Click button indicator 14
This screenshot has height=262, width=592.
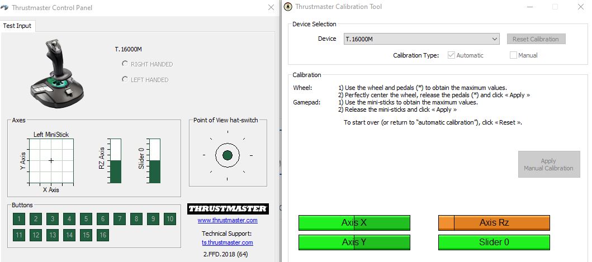point(69,235)
